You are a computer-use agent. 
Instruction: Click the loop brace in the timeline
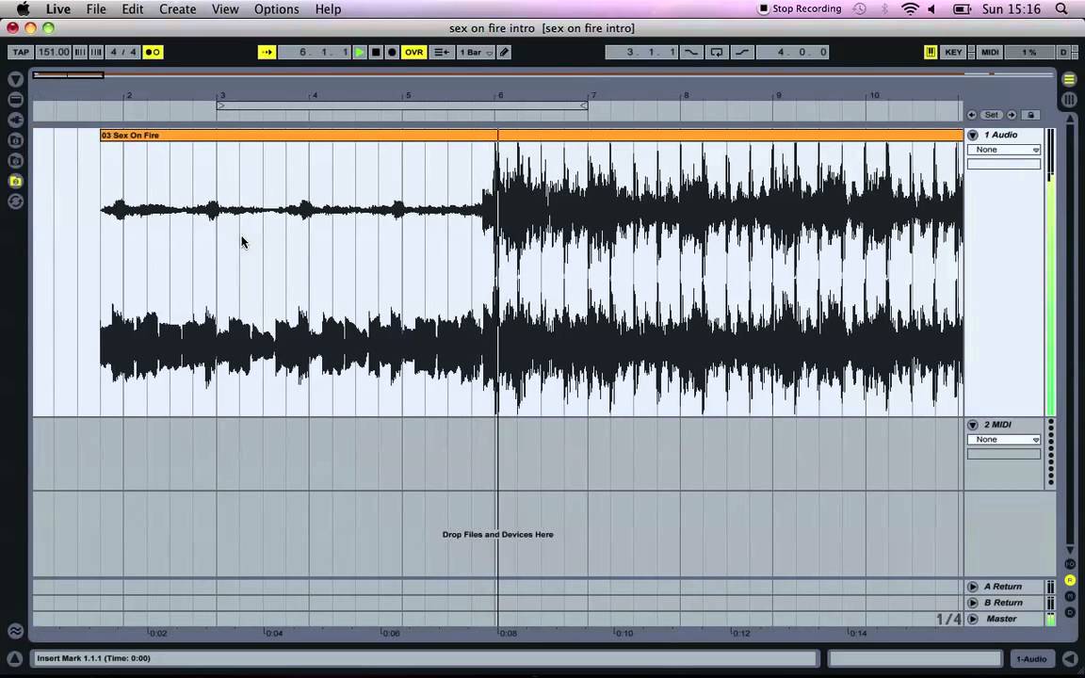pyautogui.click(x=402, y=105)
